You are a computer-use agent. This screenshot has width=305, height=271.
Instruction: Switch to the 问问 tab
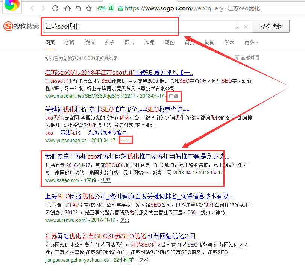[x=209, y=42]
